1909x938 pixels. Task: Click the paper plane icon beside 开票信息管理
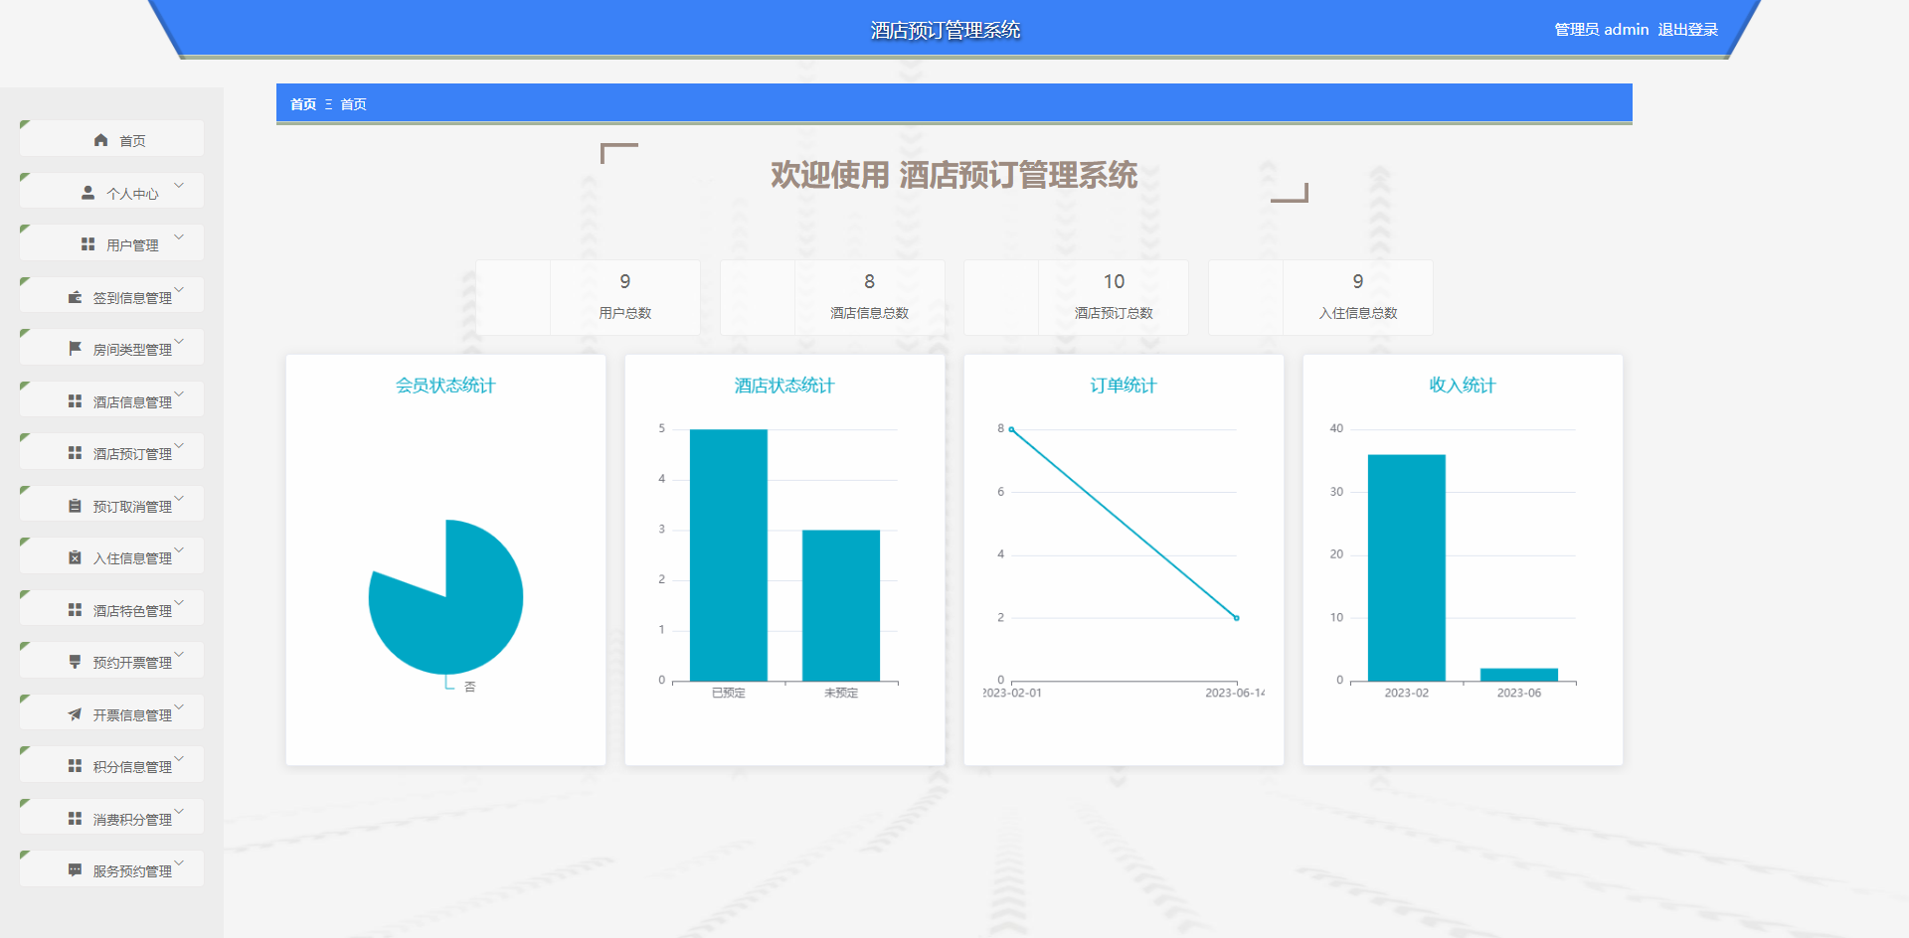(x=75, y=714)
